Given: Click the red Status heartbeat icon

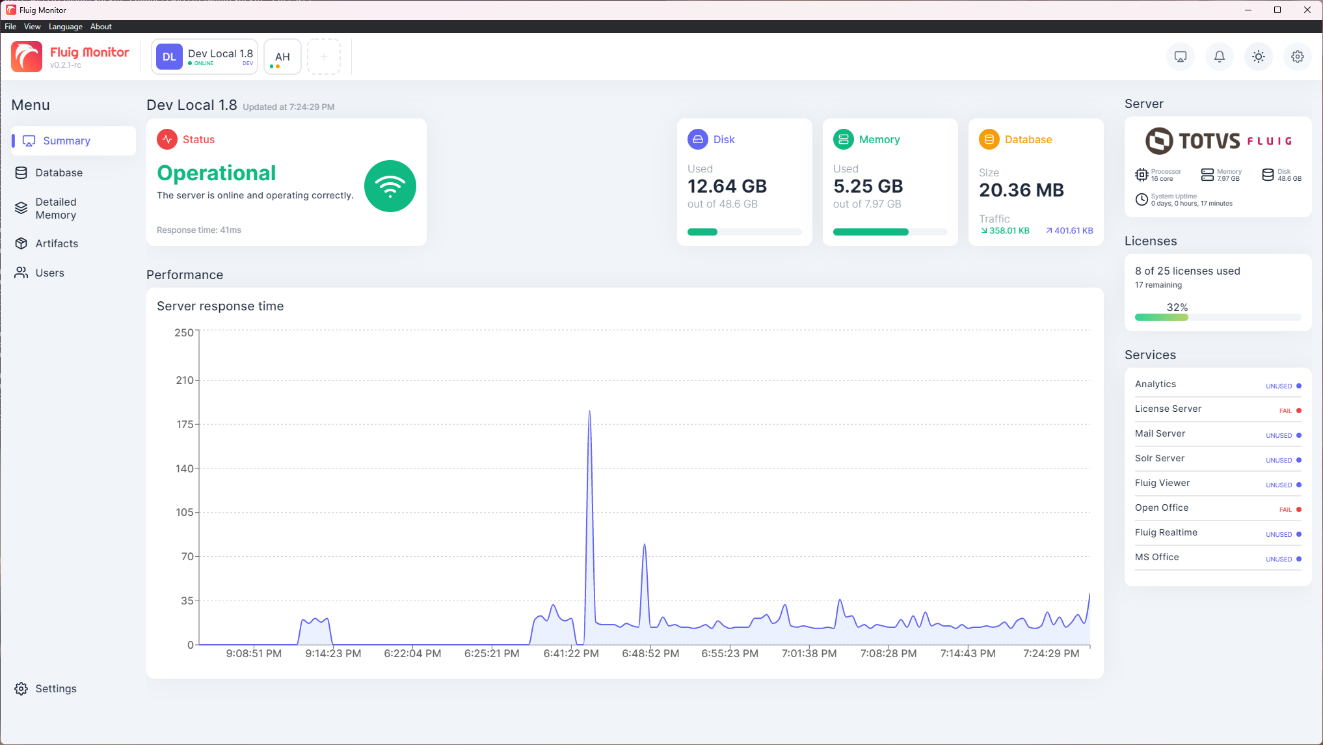Looking at the screenshot, I should tap(167, 139).
